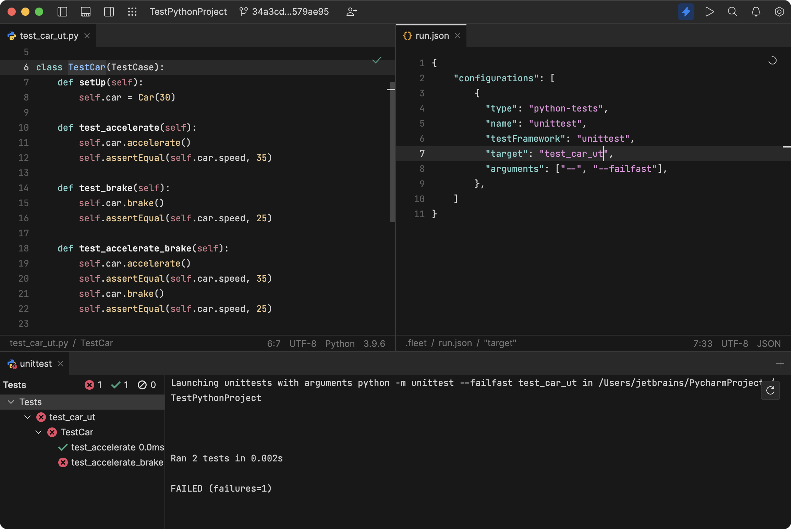This screenshot has height=529, width=791.
Task: Open the tools grid icon
Action: (132, 12)
